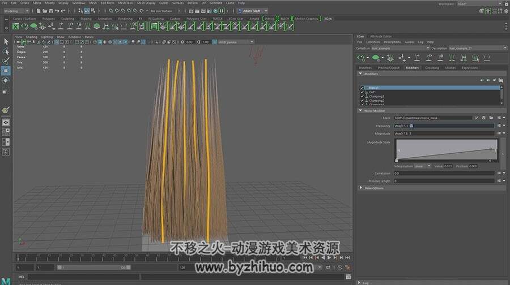This screenshot has width=510, height=285.
Task: Switch to the Grooming tab
Action: (x=432, y=68)
